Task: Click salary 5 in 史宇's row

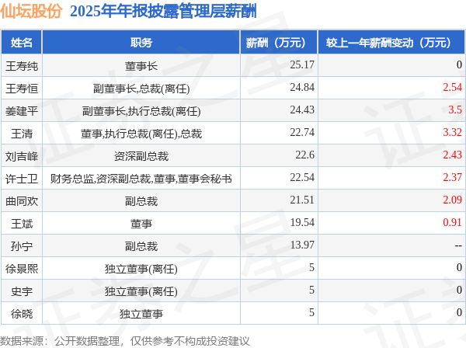Action: (x=311, y=291)
